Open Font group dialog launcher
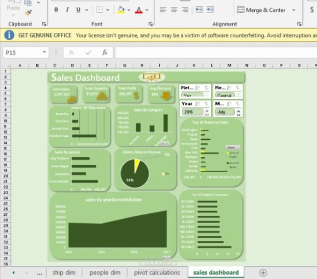This screenshot has width=317, height=279. [150, 24]
